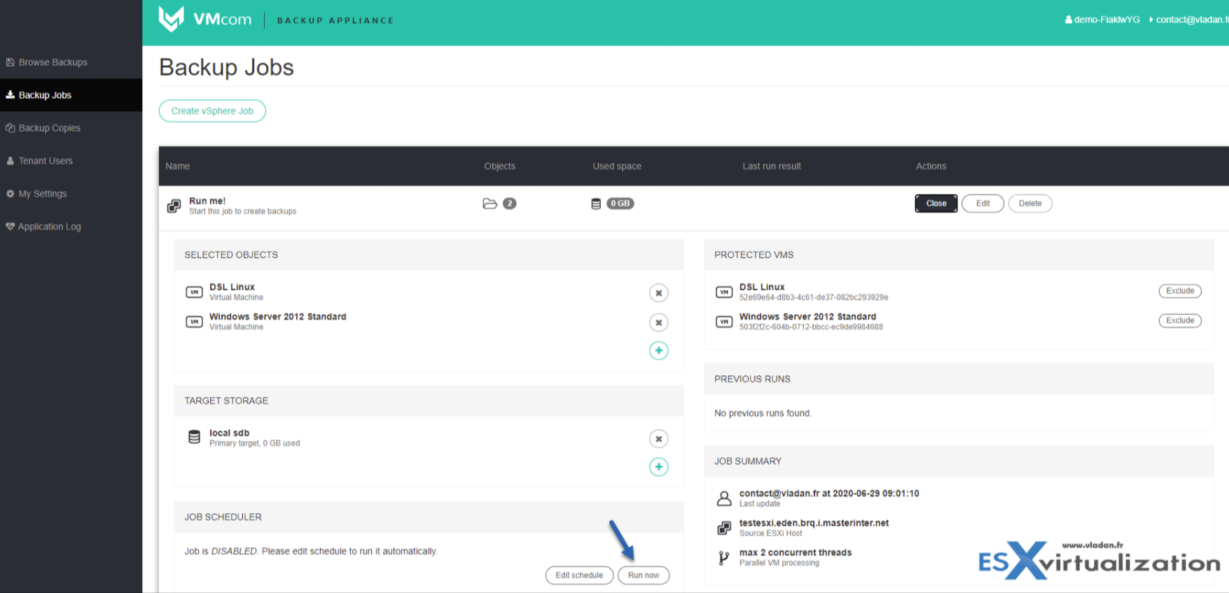Click the Last run result column header
This screenshot has height=593, width=1229.
772,167
